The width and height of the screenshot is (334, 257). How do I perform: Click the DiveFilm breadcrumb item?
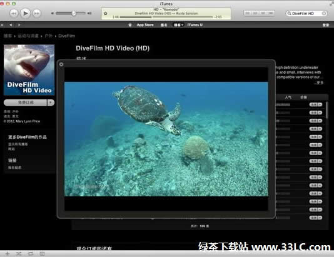(67, 36)
